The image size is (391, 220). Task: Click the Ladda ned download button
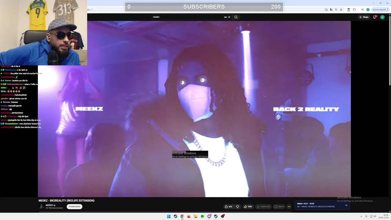pos(263,207)
